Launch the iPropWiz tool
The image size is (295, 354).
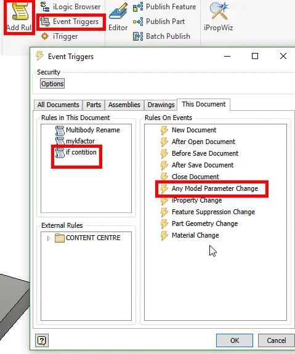[218, 17]
